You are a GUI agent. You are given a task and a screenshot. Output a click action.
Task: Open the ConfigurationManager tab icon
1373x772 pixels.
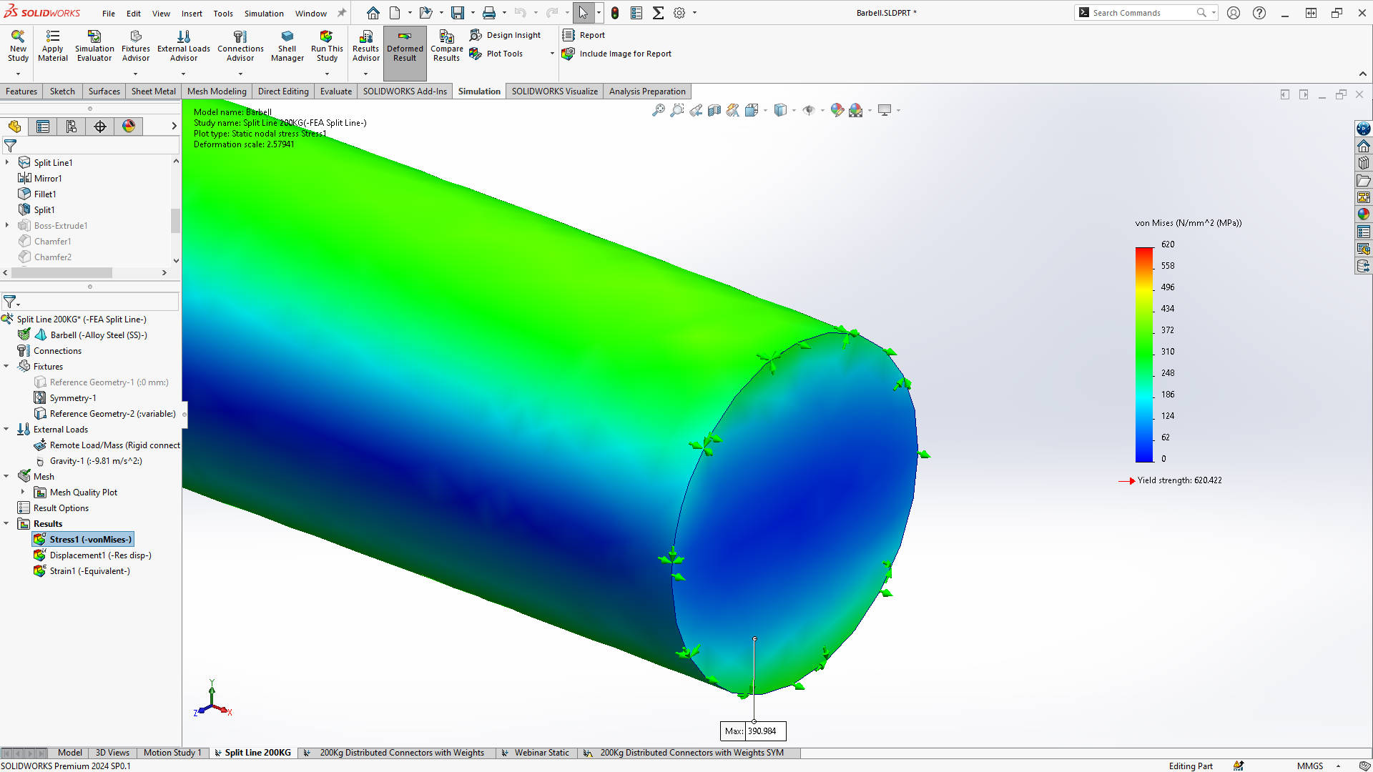[72, 127]
